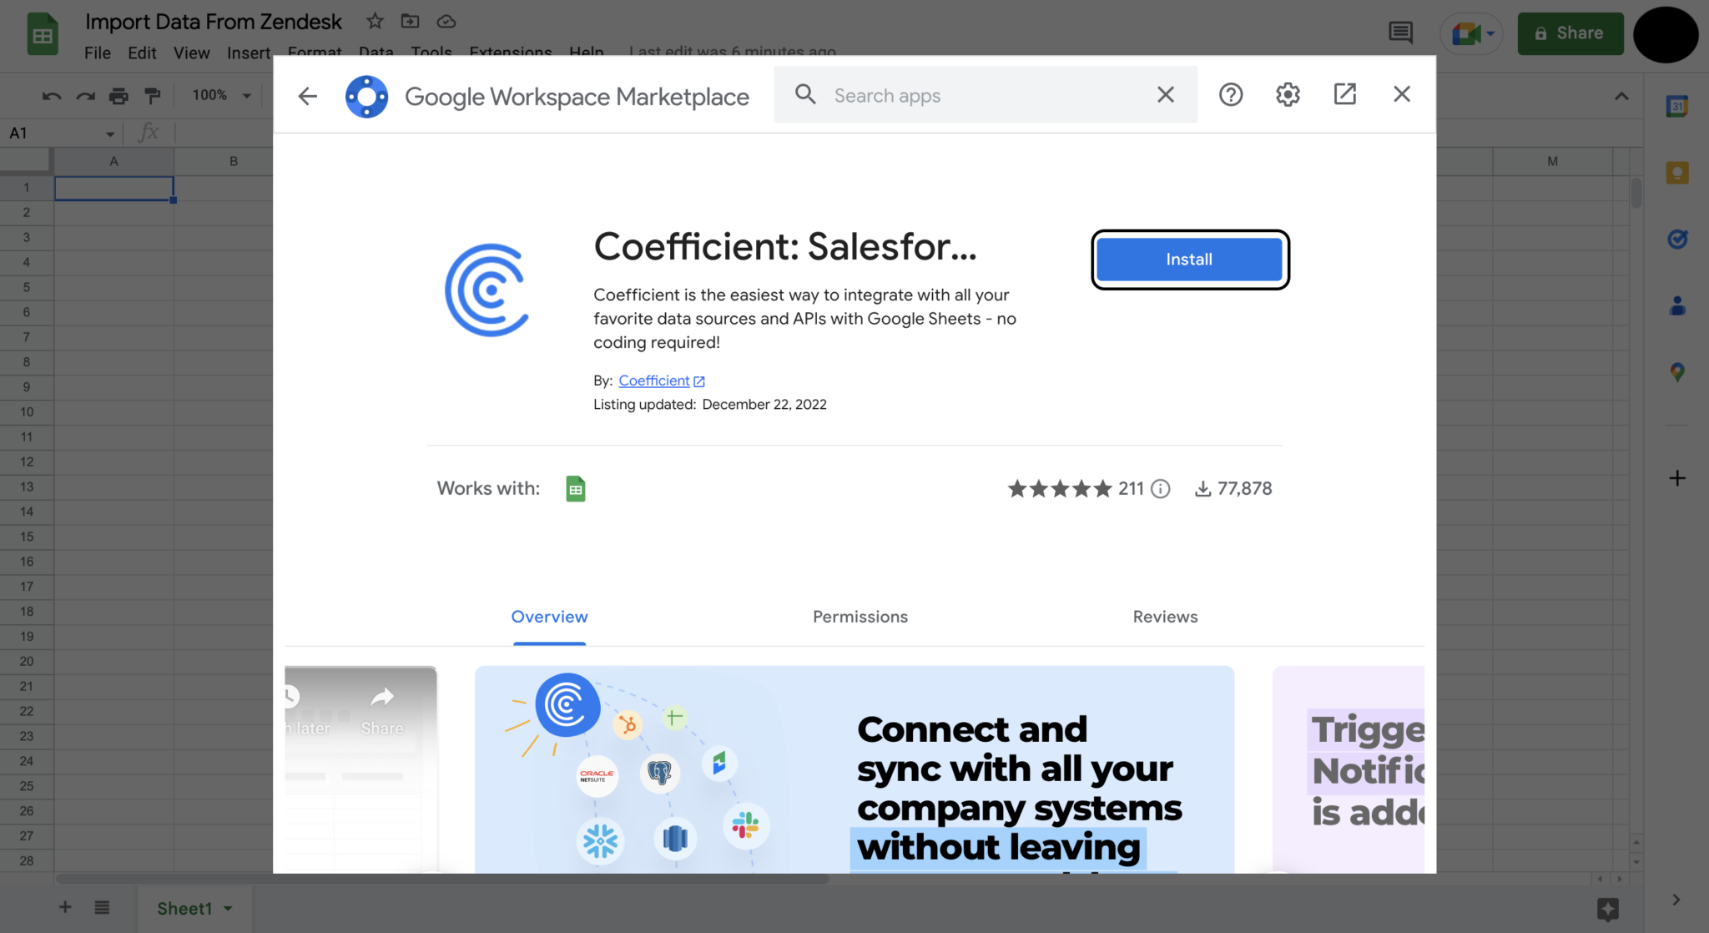Install the Coefficient add-on
The height and width of the screenshot is (933, 1709).
(x=1189, y=260)
